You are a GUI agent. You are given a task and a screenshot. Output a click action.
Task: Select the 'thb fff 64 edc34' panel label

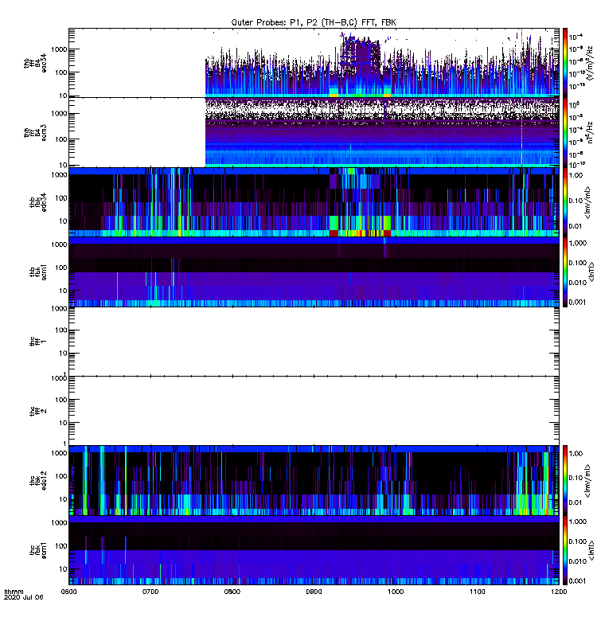(x=35, y=63)
